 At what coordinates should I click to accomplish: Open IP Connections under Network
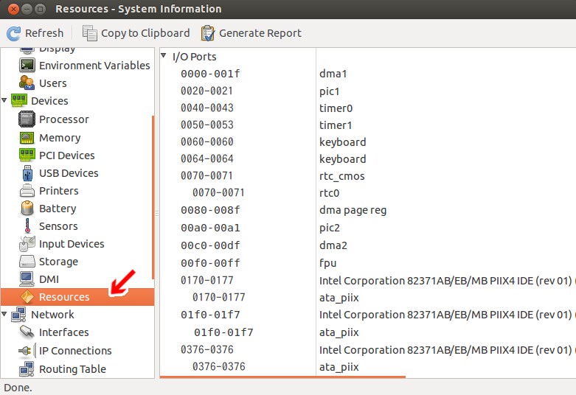75,351
